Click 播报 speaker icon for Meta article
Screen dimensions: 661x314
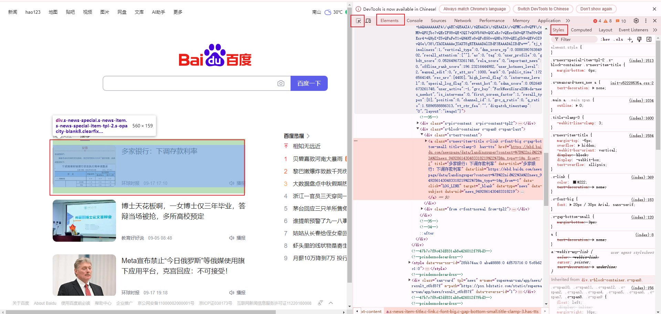(x=232, y=293)
